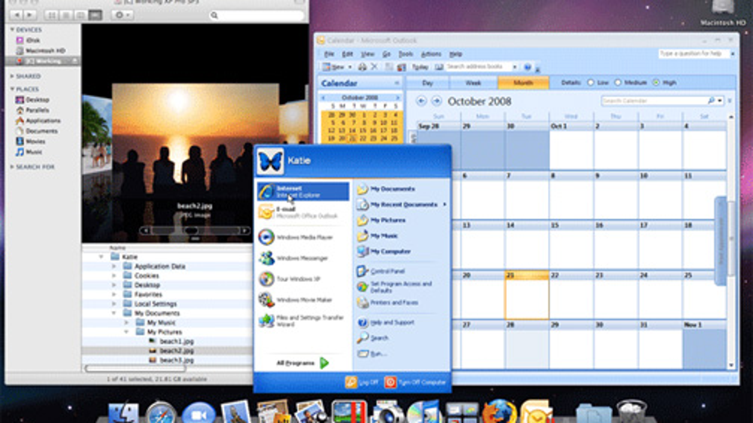The height and width of the screenshot is (423, 753).
Task: Click the Delete X icon in Outlook toolbar
Action: 374,67
